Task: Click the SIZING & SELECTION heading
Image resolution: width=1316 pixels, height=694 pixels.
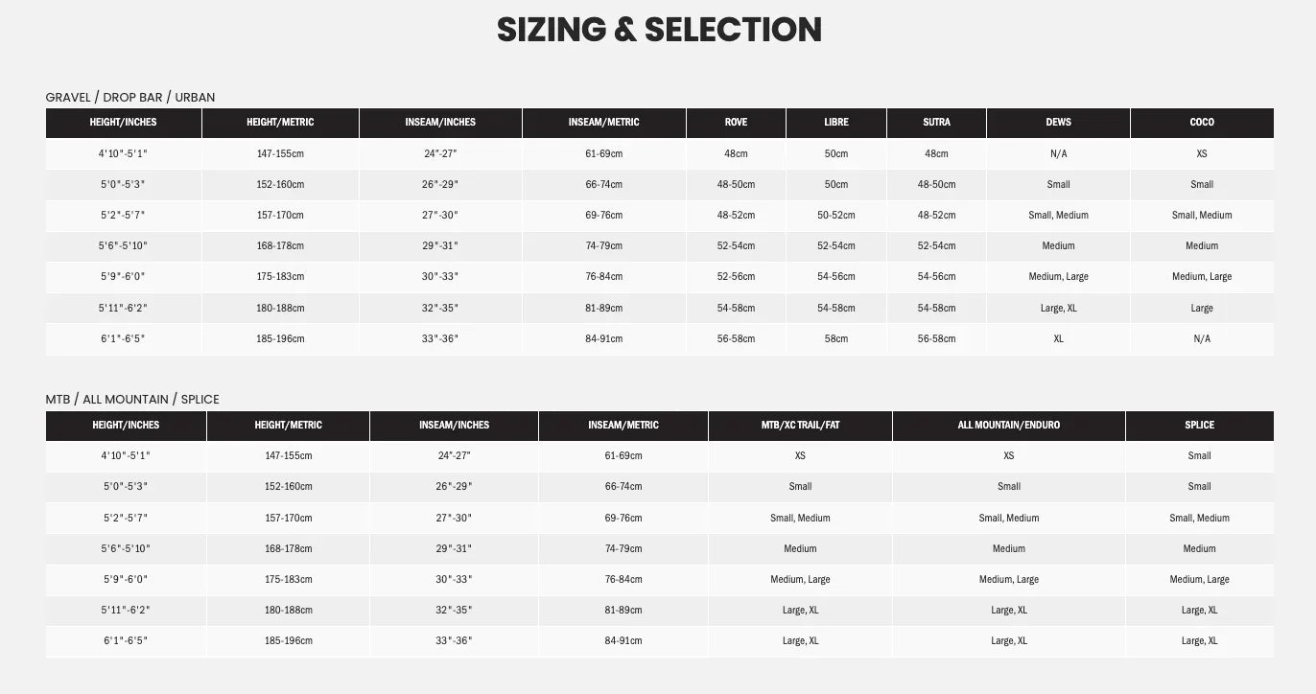Action: click(659, 30)
